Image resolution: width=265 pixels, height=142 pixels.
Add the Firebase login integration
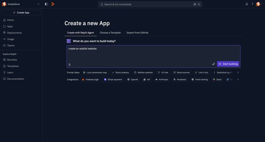pyautogui.click(x=91, y=80)
